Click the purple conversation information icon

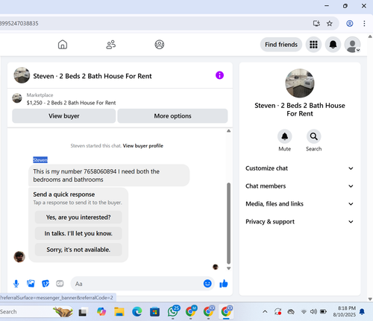pyautogui.click(x=219, y=75)
